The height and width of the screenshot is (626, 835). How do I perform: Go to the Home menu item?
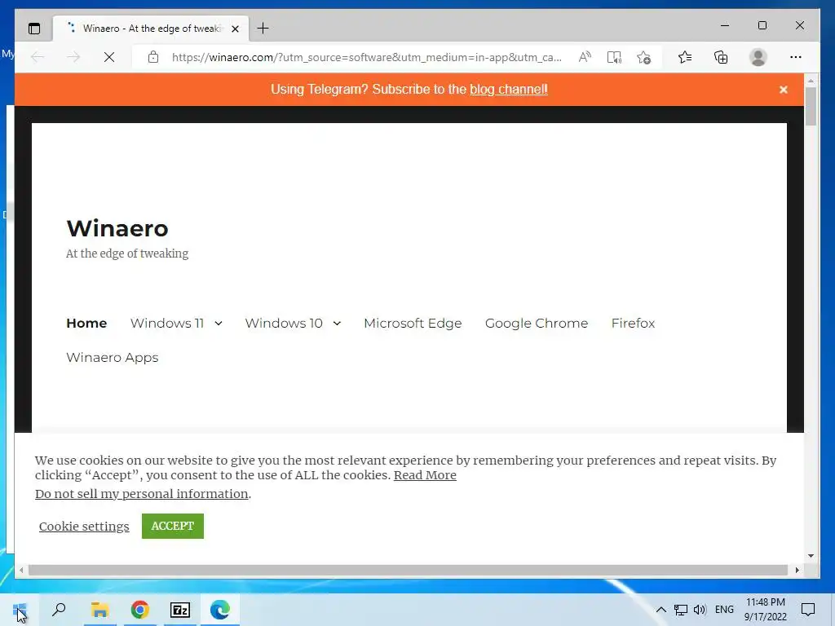(x=86, y=323)
